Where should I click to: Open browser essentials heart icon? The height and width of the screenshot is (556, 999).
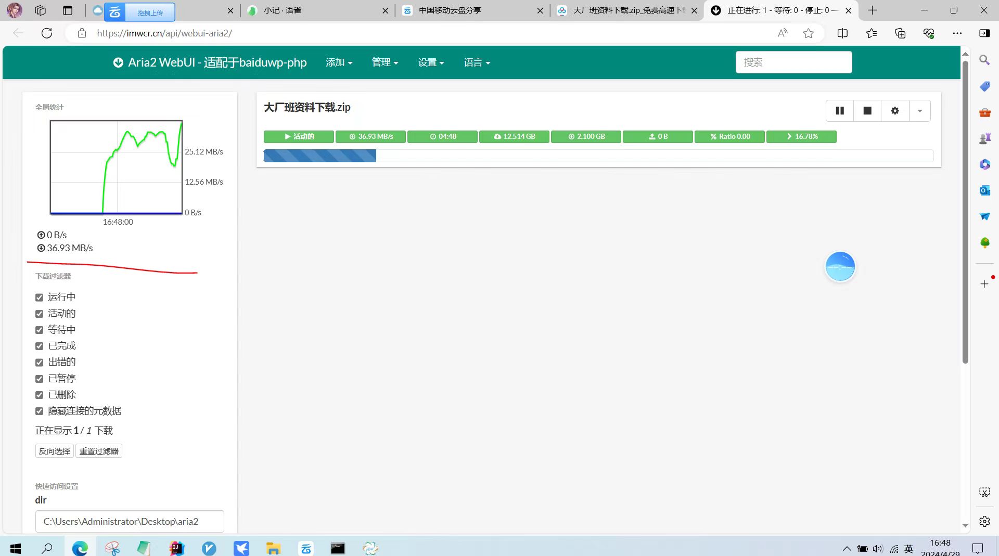click(929, 33)
